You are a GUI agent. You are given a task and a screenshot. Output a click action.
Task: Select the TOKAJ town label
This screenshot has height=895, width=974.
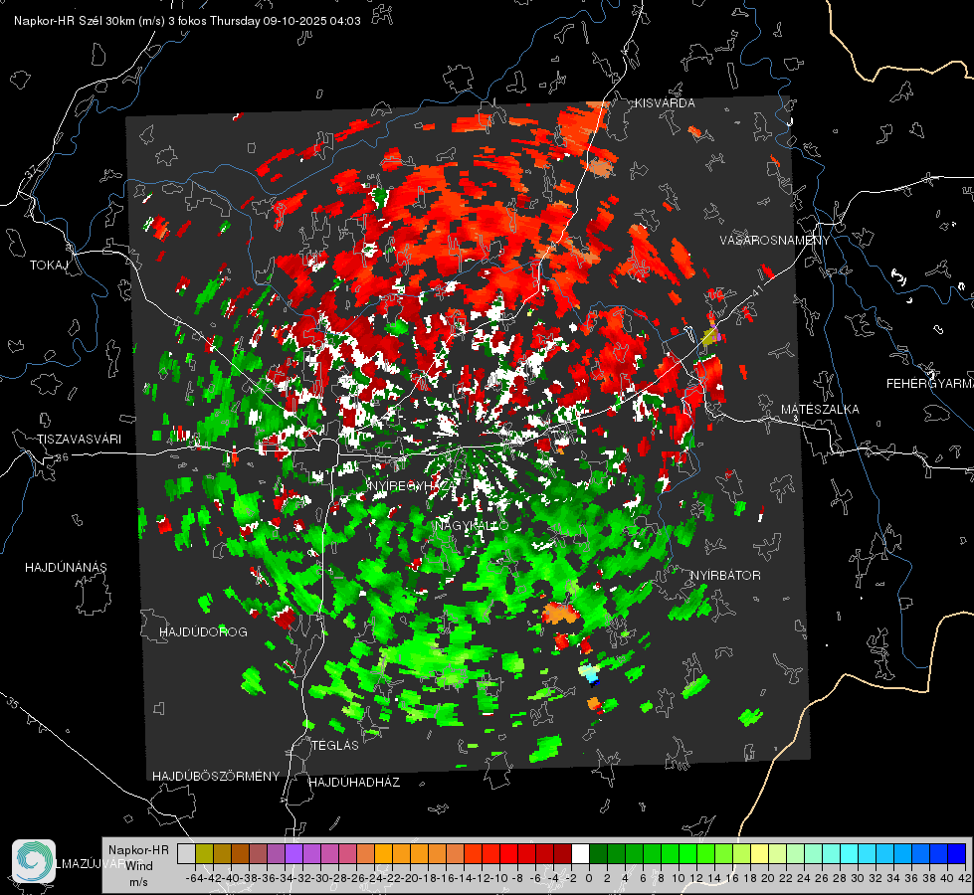coord(49,266)
